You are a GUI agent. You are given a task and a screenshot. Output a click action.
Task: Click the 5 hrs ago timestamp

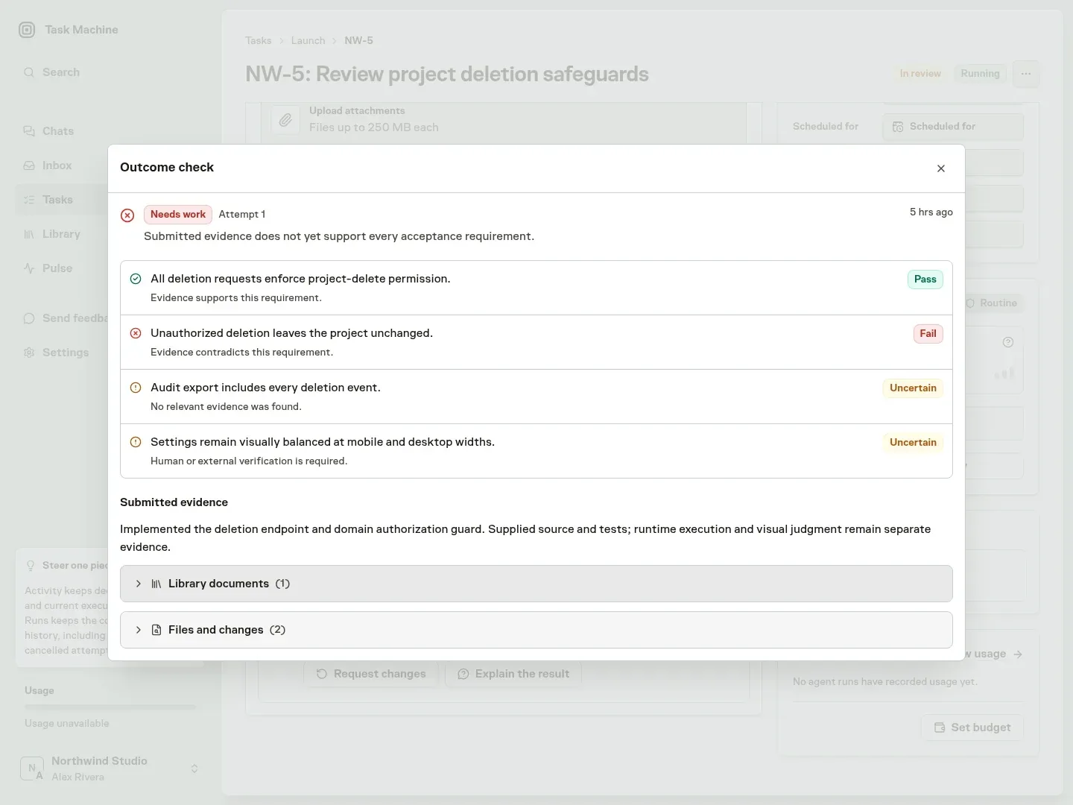pyautogui.click(x=931, y=212)
